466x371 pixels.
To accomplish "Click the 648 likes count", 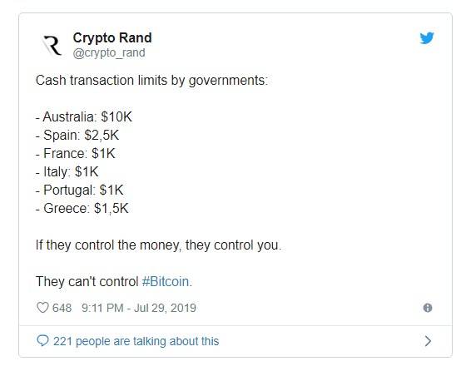I will click(x=62, y=308).
